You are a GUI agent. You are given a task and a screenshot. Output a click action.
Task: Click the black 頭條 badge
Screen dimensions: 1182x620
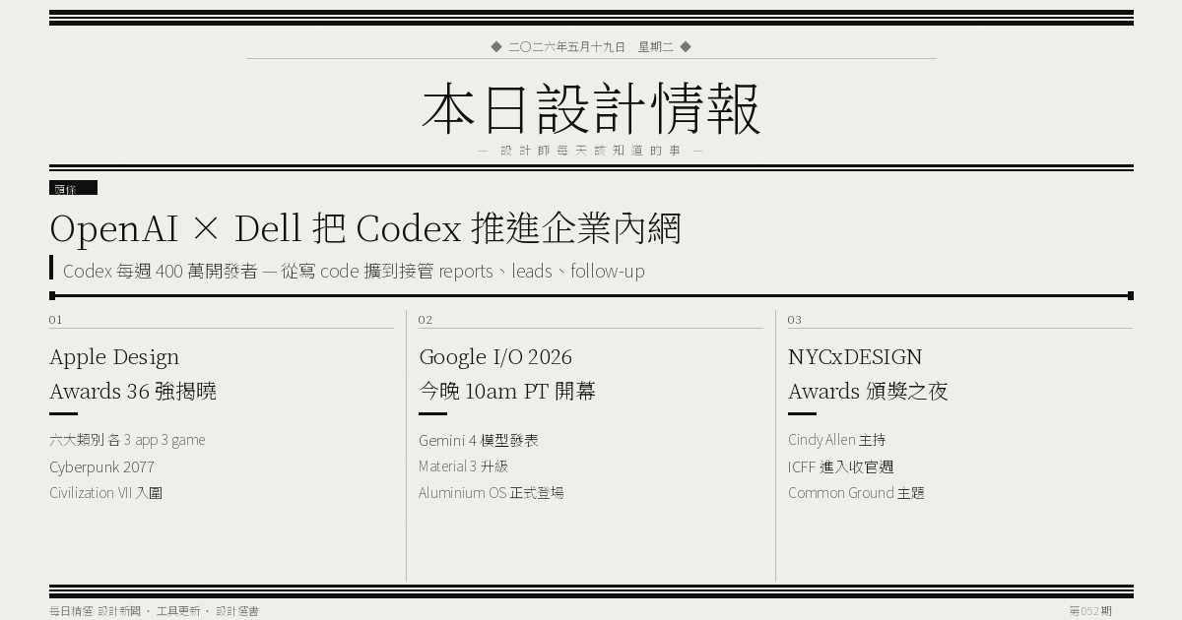(x=73, y=188)
